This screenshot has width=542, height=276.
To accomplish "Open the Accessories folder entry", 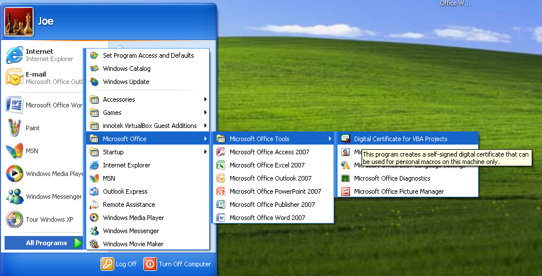I will pyautogui.click(x=147, y=99).
